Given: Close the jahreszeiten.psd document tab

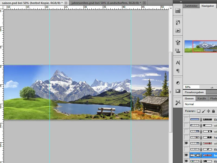Looking at the screenshot, I should coord(144,3).
